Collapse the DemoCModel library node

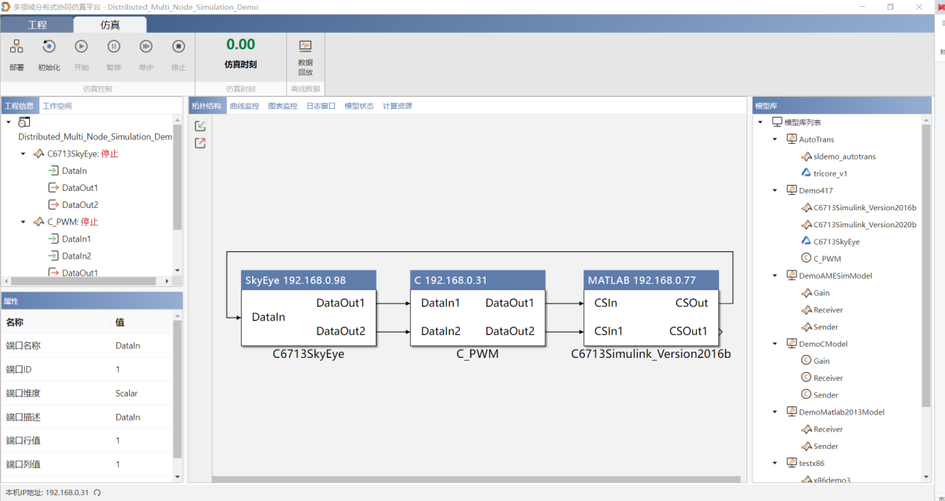[x=776, y=344]
